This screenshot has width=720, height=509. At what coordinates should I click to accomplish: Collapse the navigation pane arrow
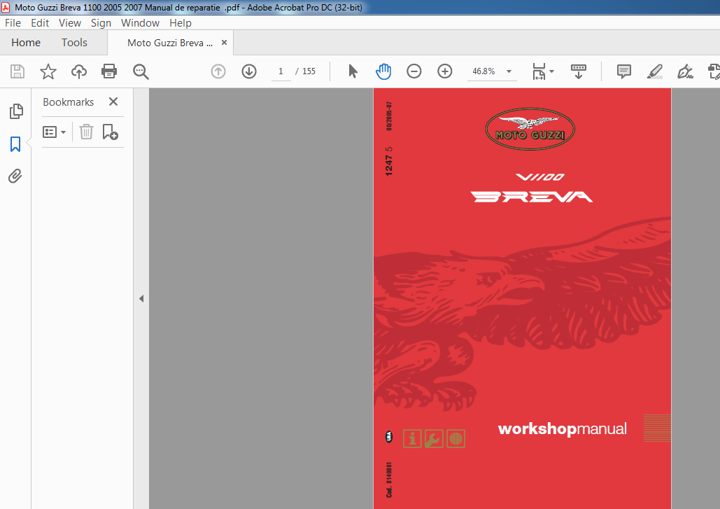click(x=141, y=298)
